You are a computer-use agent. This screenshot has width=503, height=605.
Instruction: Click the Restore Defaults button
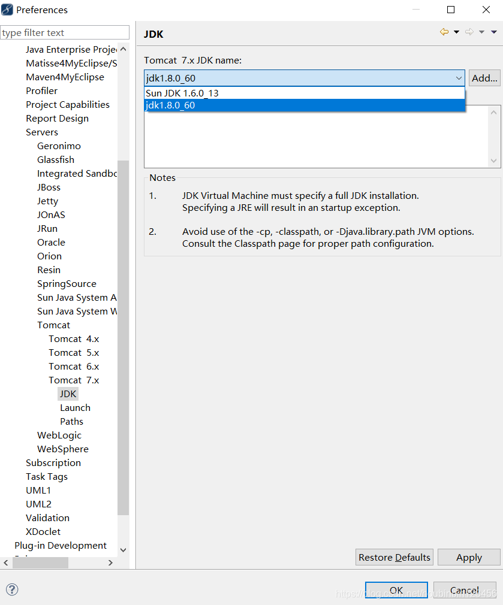[x=394, y=557]
